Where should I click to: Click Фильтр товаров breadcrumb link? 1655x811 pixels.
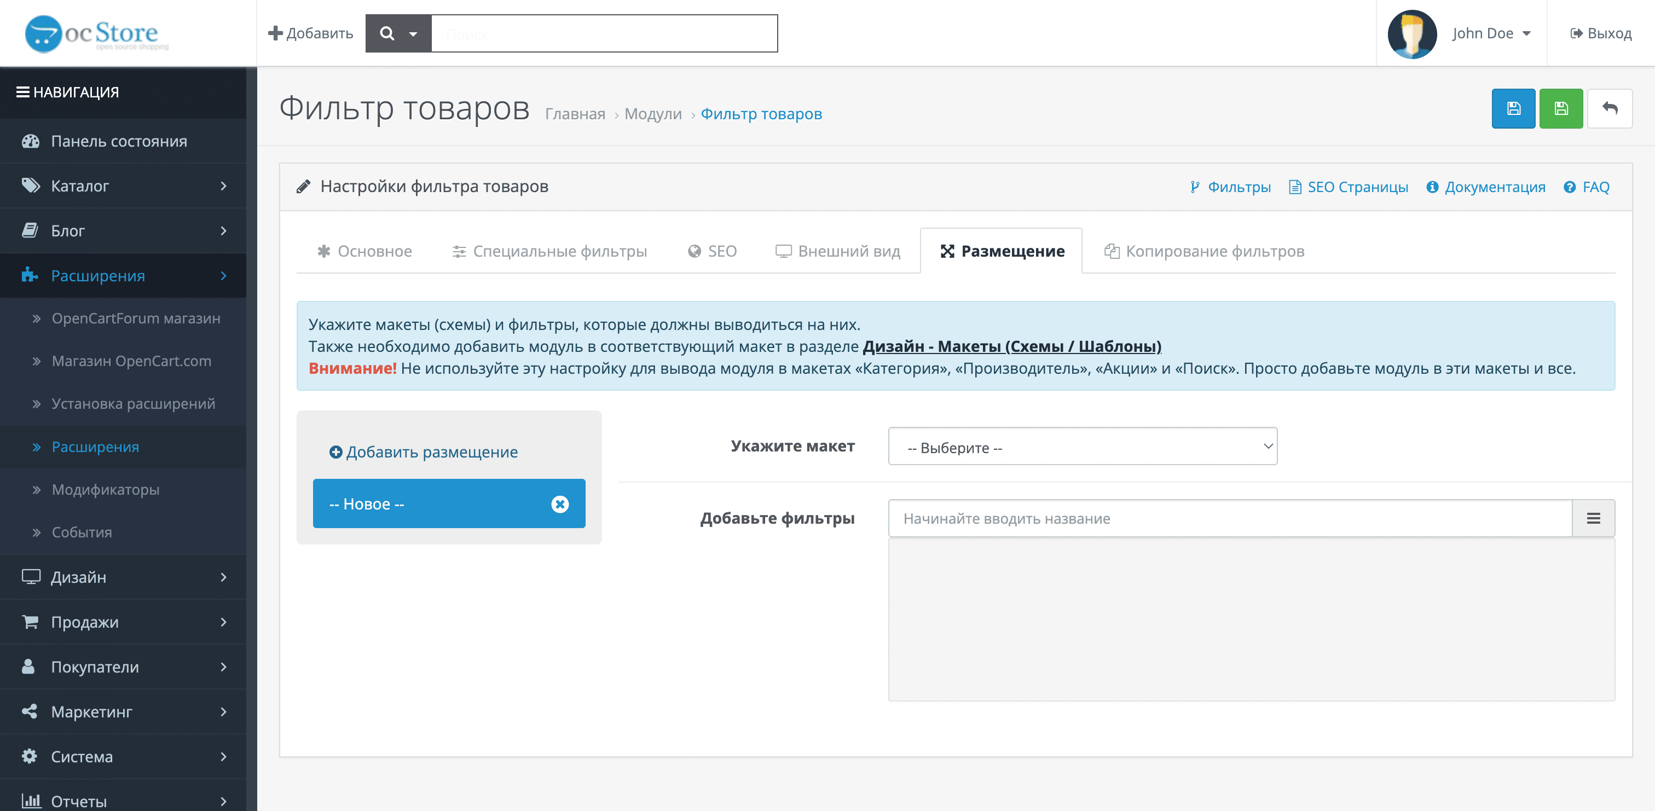pyautogui.click(x=761, y=114)
